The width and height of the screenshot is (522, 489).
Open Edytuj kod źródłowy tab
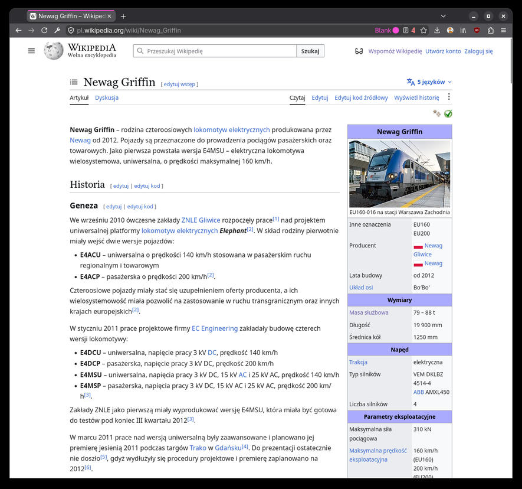point(361,97)
